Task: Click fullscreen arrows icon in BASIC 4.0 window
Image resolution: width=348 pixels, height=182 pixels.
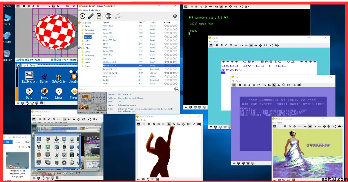Action: 231,6
